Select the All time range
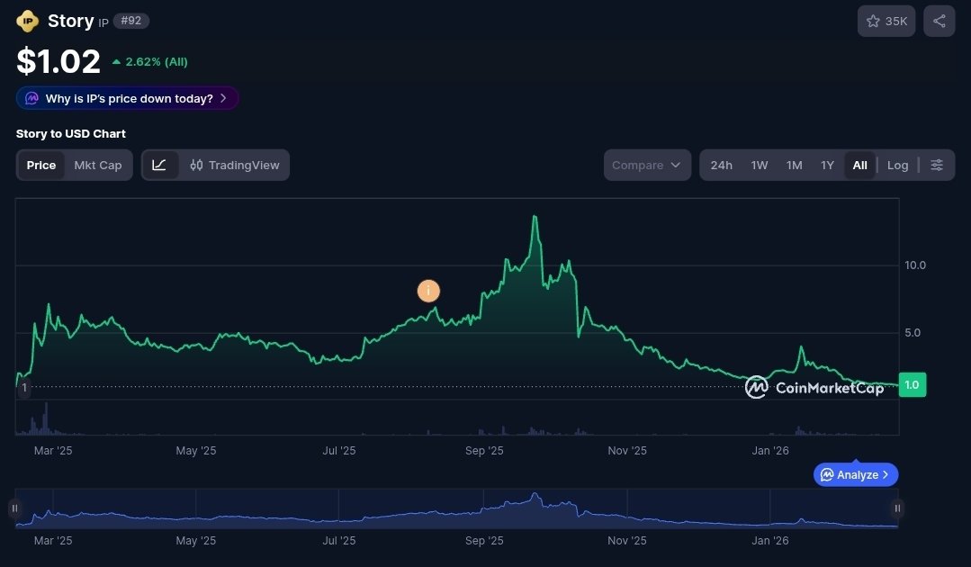Screen dimensions: 971x567 (859, 166)
